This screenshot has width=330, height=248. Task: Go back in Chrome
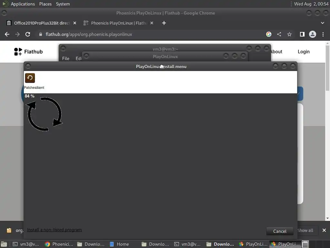pyautogui.click(x=7, y=34)
